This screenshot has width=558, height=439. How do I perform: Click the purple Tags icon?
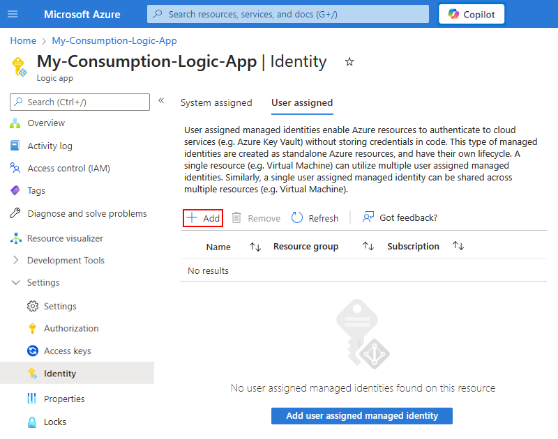pos(15,190)
